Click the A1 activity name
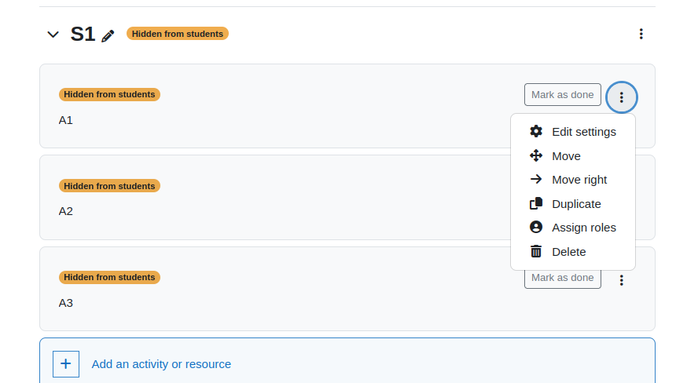Screen dimensions: 676x383 65,120
